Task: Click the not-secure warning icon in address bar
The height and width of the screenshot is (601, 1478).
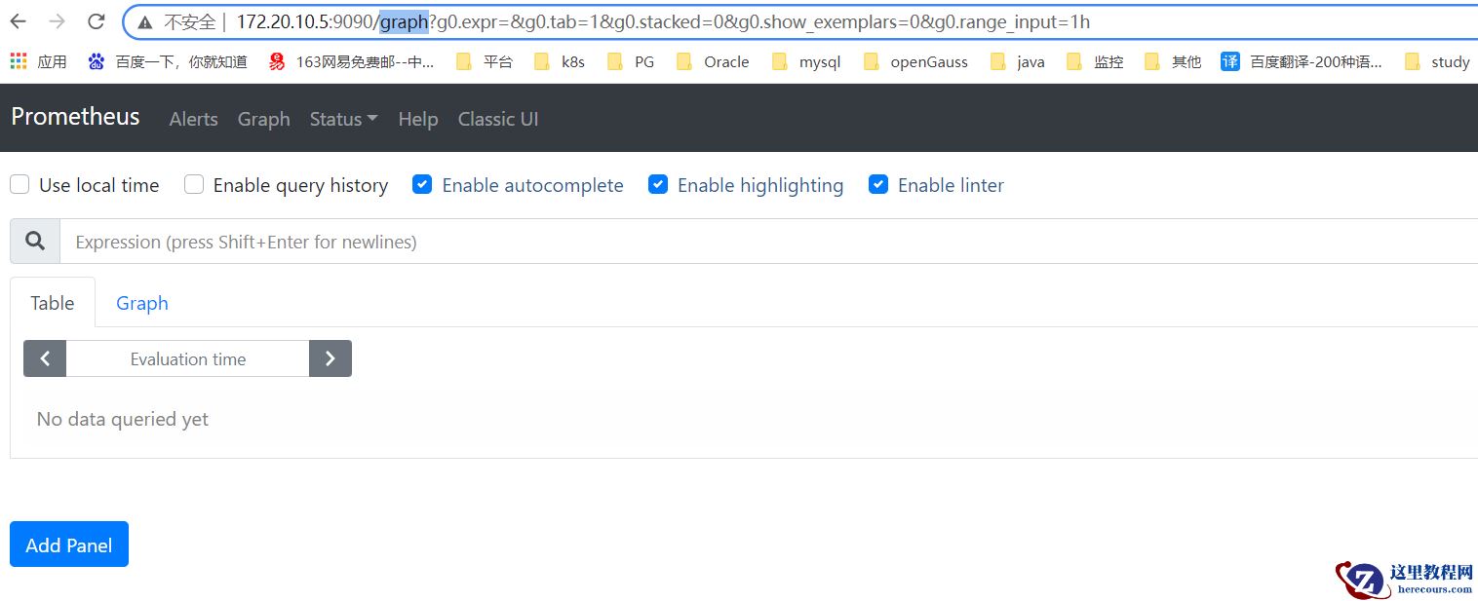Action: pyautogui.click(x=145, y=21)
